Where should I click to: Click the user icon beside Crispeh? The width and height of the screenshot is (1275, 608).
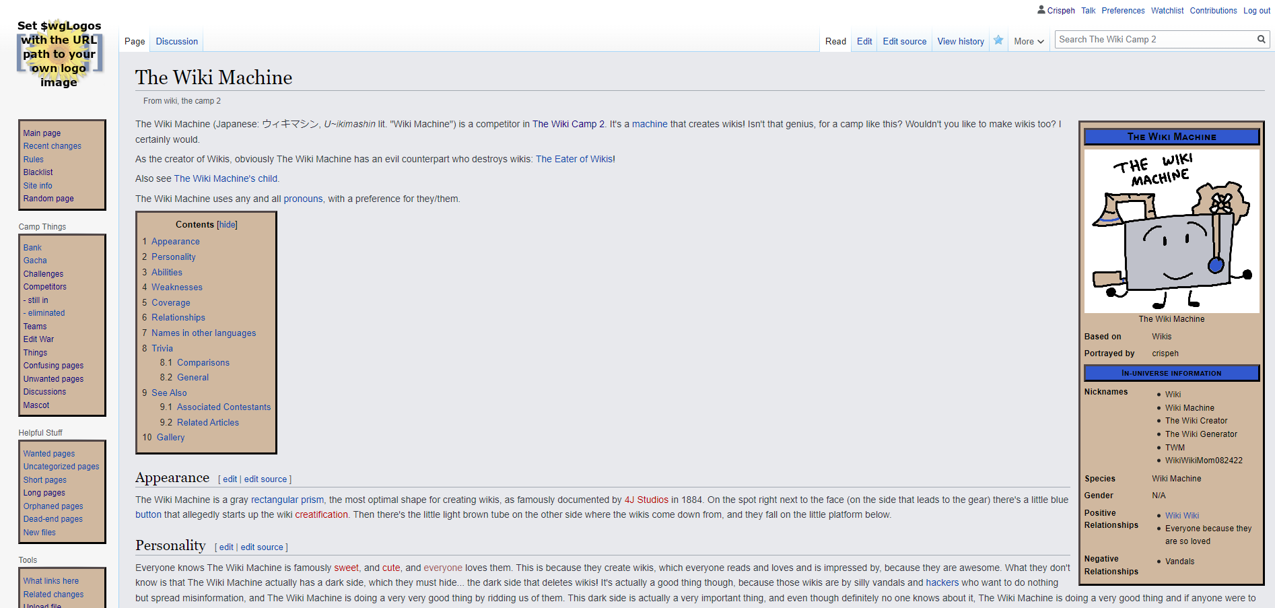(x=1041, y=10)
